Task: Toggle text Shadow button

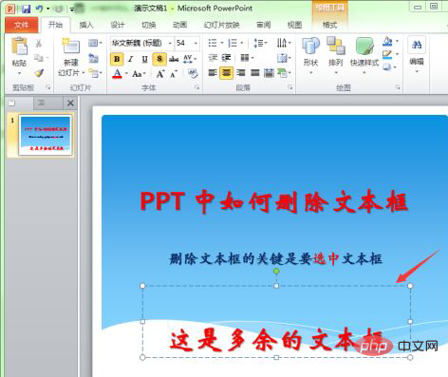Action: [159, 59]
